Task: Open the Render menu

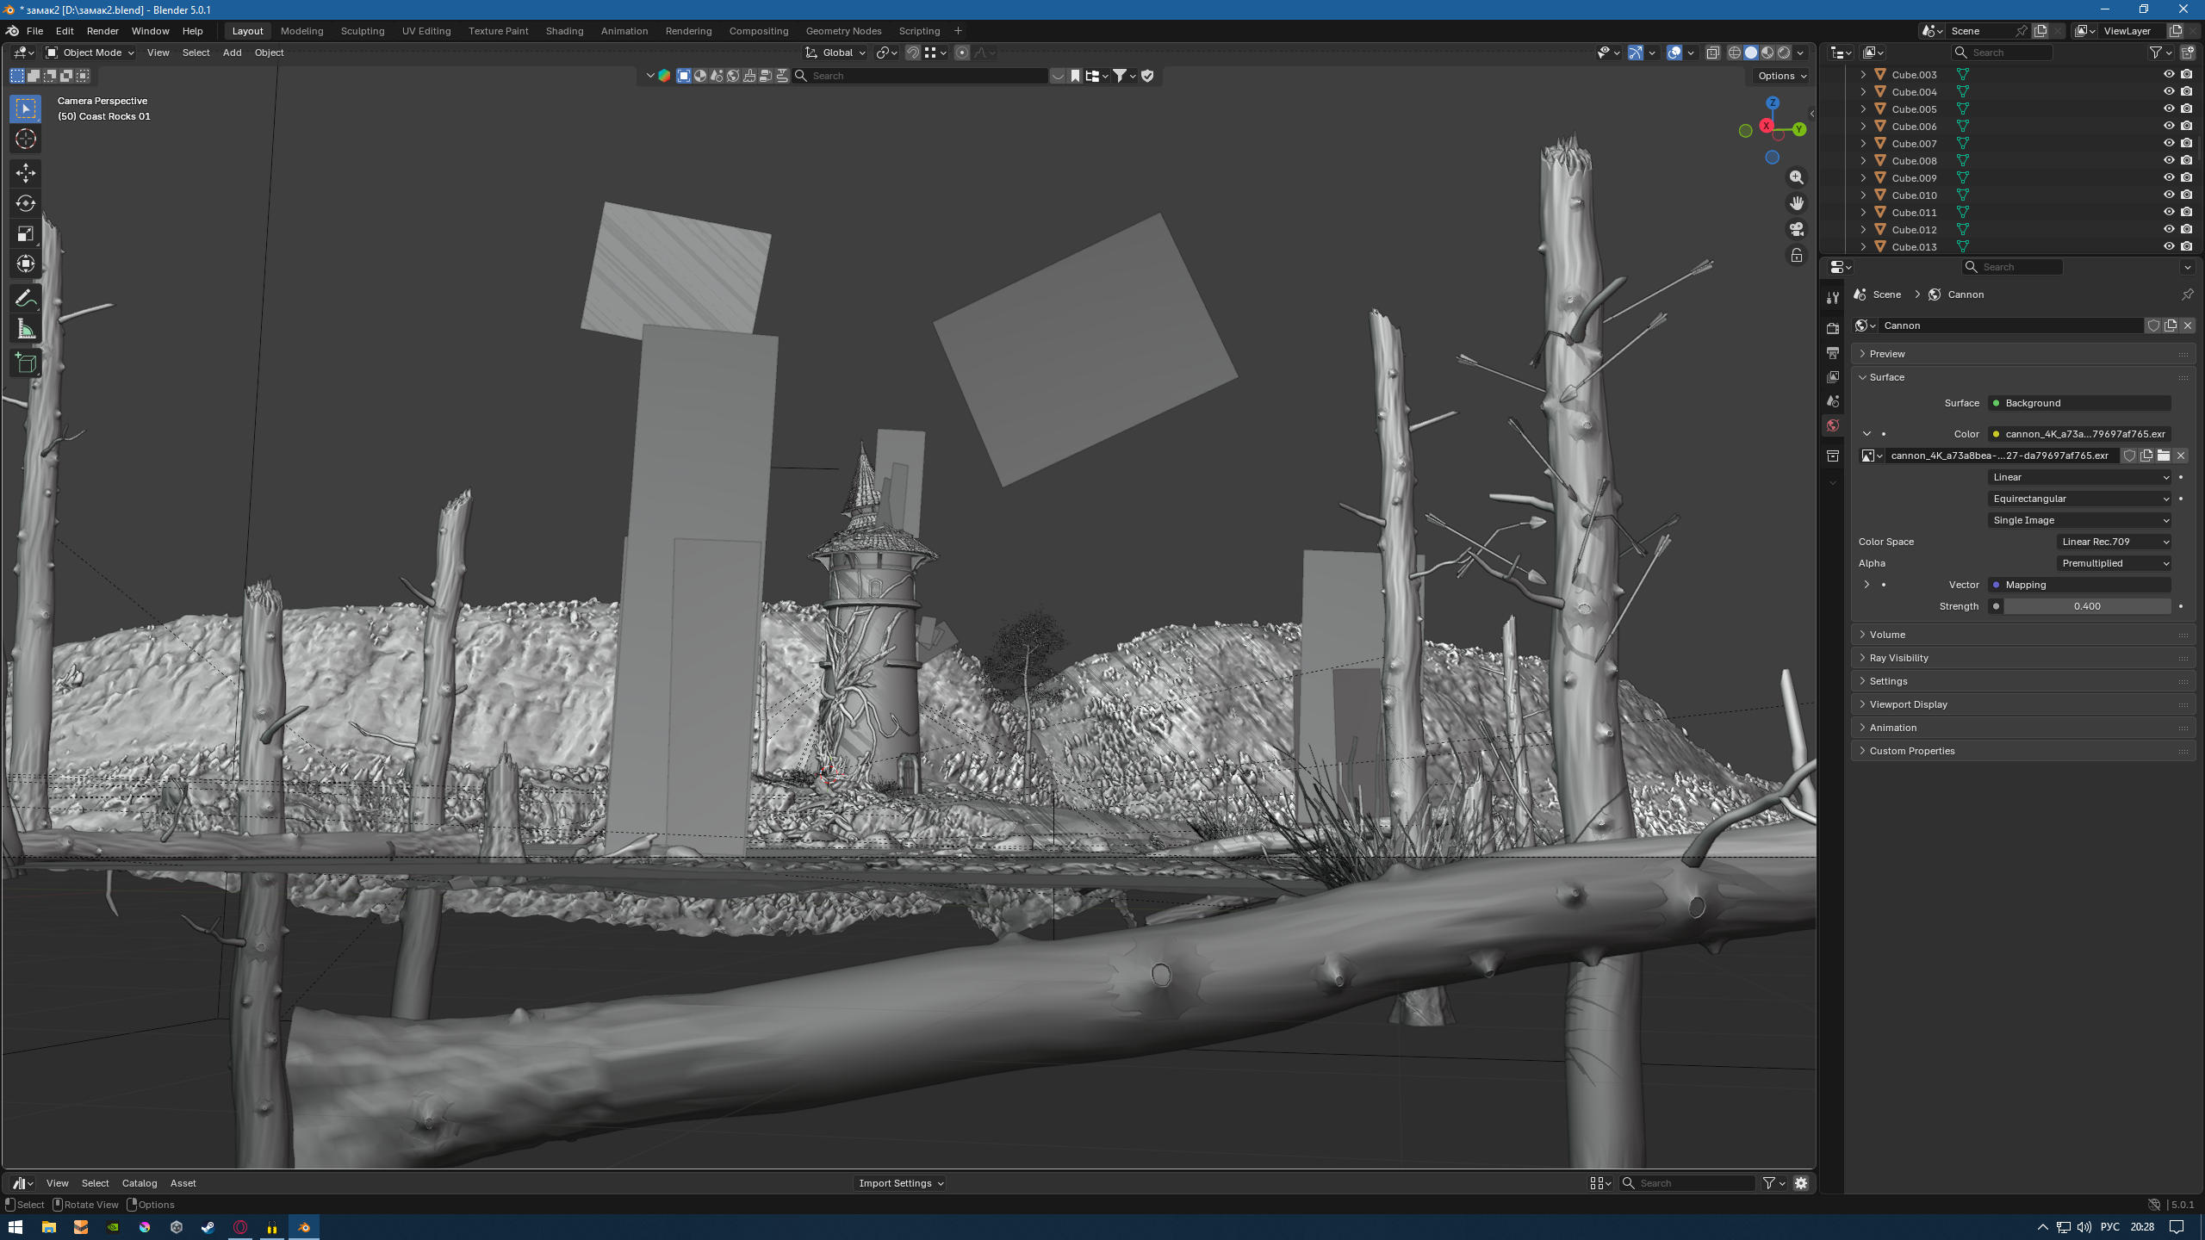Action: (x=102, y=31)
